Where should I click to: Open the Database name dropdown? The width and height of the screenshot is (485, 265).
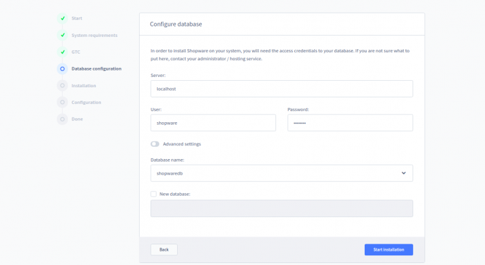[x=281, y=173]
